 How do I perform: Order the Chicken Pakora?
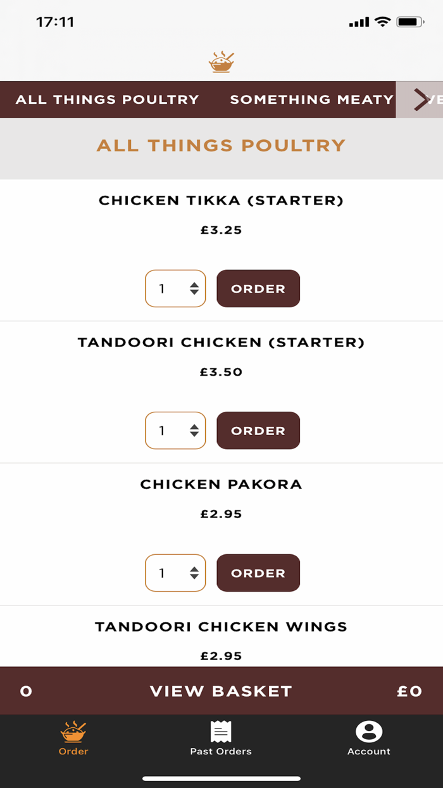pos(258,573)
